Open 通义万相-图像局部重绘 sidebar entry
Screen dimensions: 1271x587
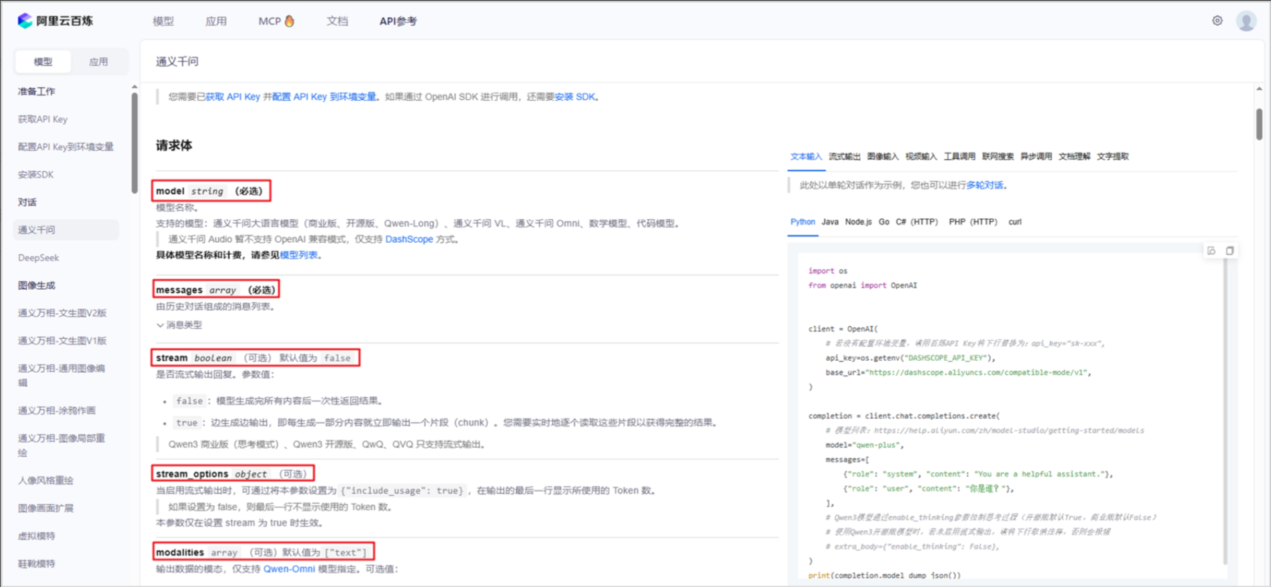61,446
